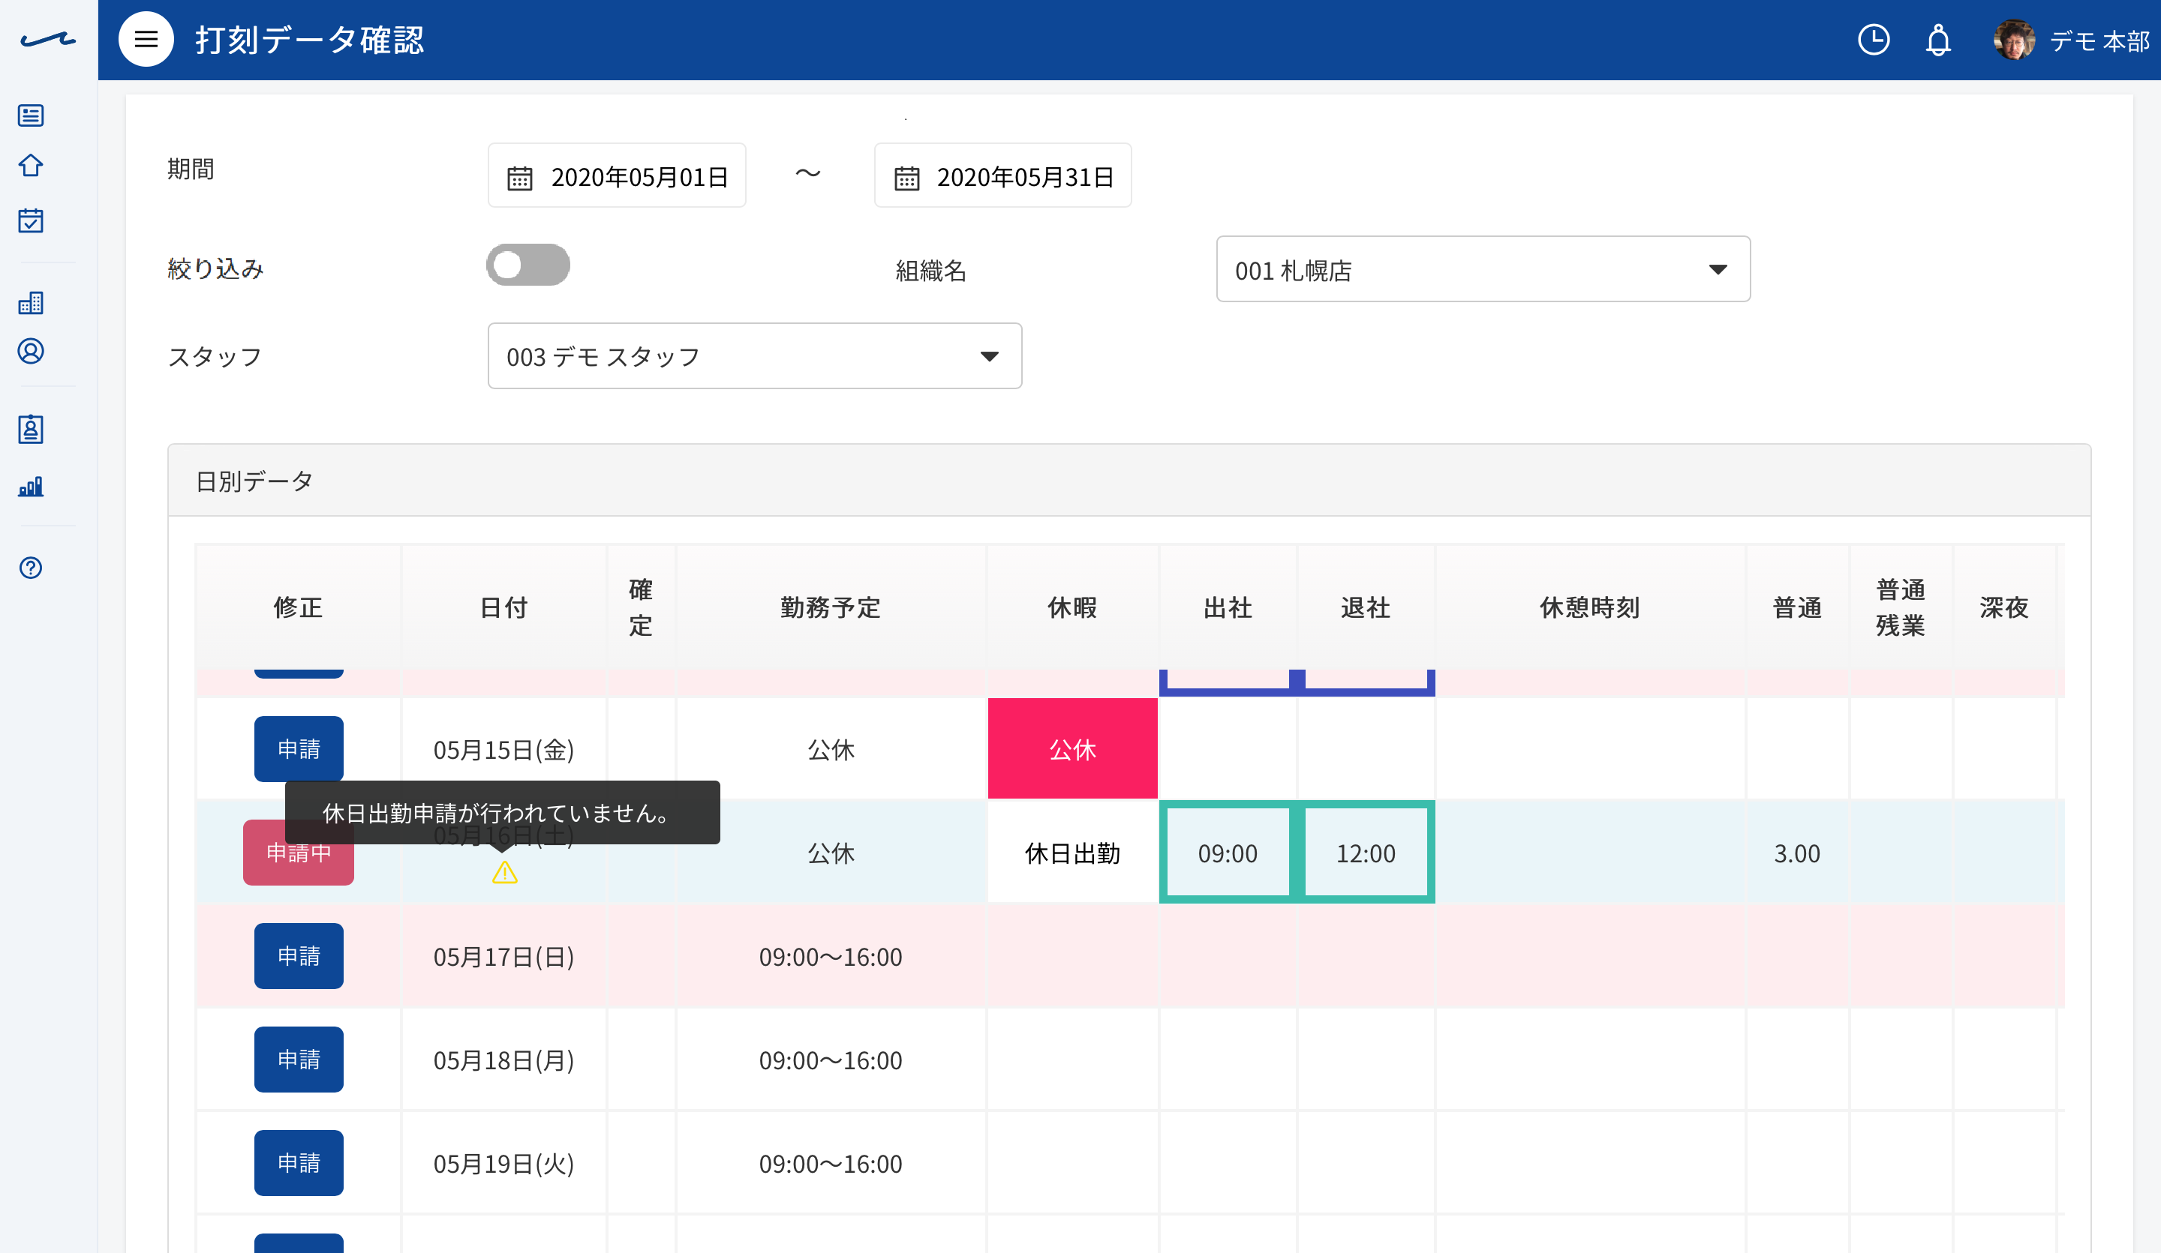This screenshot has height=1253, width=2161.
Task: Click the 勤務予定 column header
Action: pyautogui.click(x=830, y=607)
